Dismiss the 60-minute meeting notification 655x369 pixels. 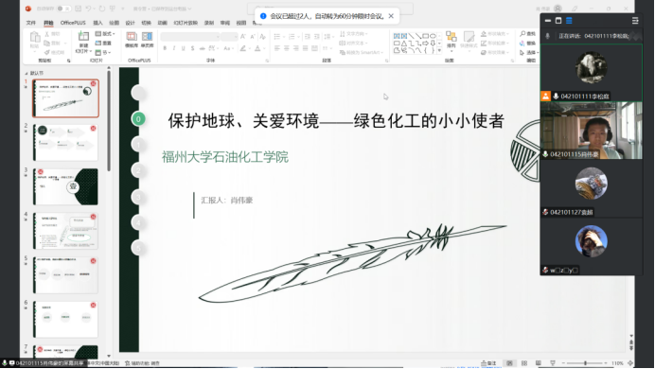coord(391,16)
